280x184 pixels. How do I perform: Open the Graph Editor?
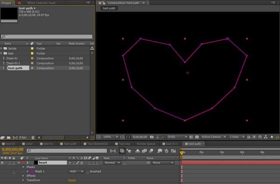(174, 151)
